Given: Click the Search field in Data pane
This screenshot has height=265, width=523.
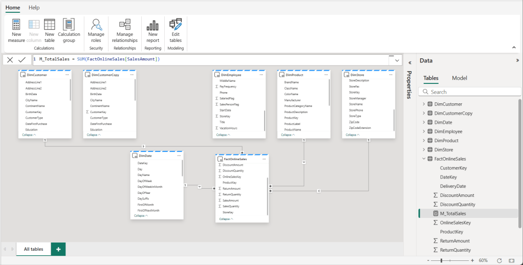Looking at the screenshot, I should click(468, 92).
